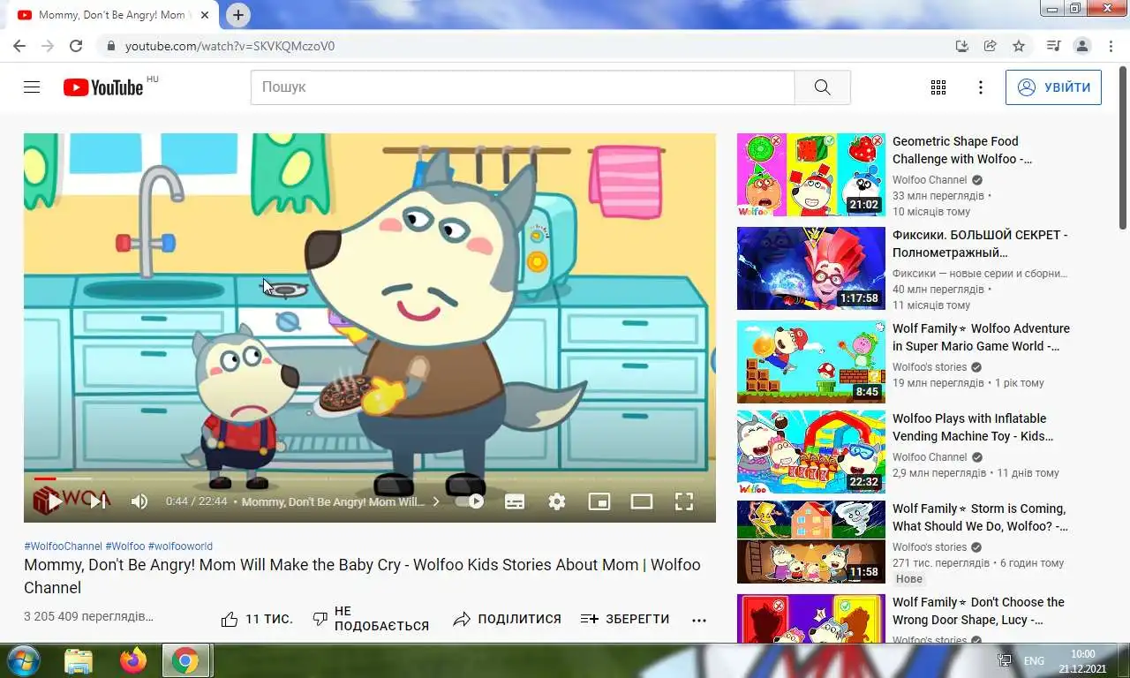Open the #Wolfoo hashtag link
Image resolution: width=1130 pixels, height=678 pixels.
tap(125, 546)
